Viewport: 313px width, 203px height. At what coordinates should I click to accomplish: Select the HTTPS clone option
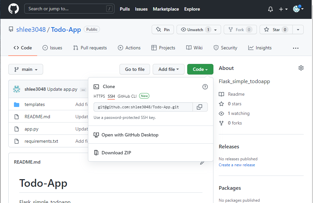99,96
